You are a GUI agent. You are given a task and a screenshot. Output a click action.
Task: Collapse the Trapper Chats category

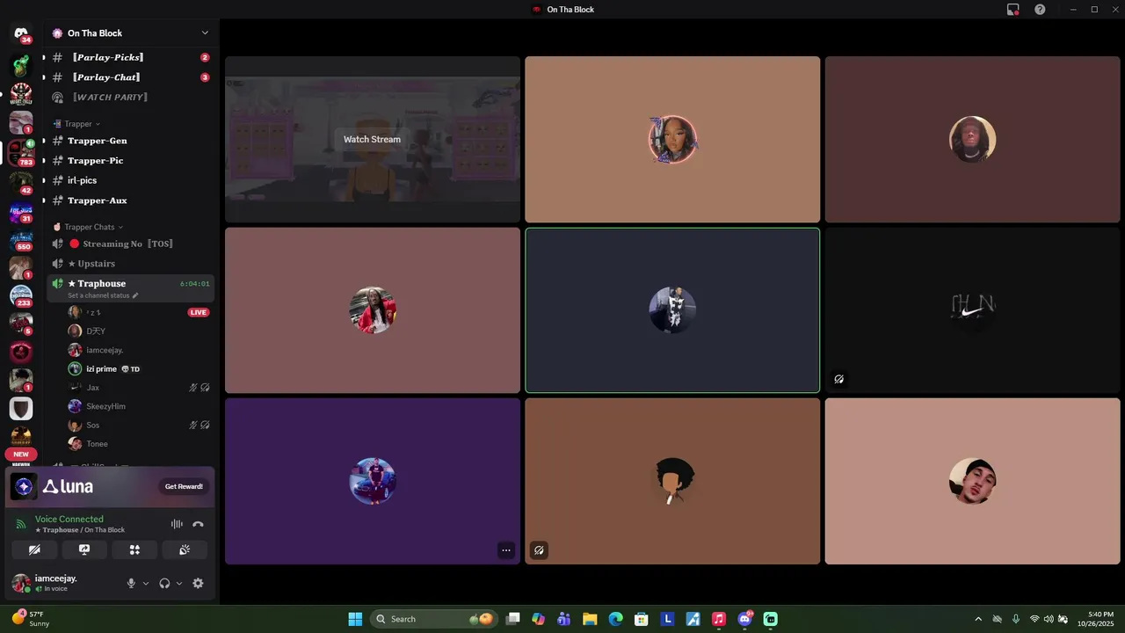tap(89, 227)
